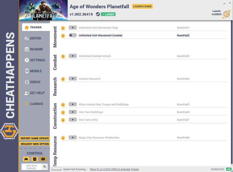Screen dimensions: 233x172
Task: Click the Age of Wonders Planetfall cover art
Action: [43, 10]
